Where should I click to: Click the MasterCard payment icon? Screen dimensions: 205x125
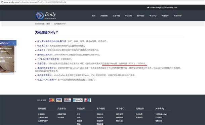tap(52, 100)
